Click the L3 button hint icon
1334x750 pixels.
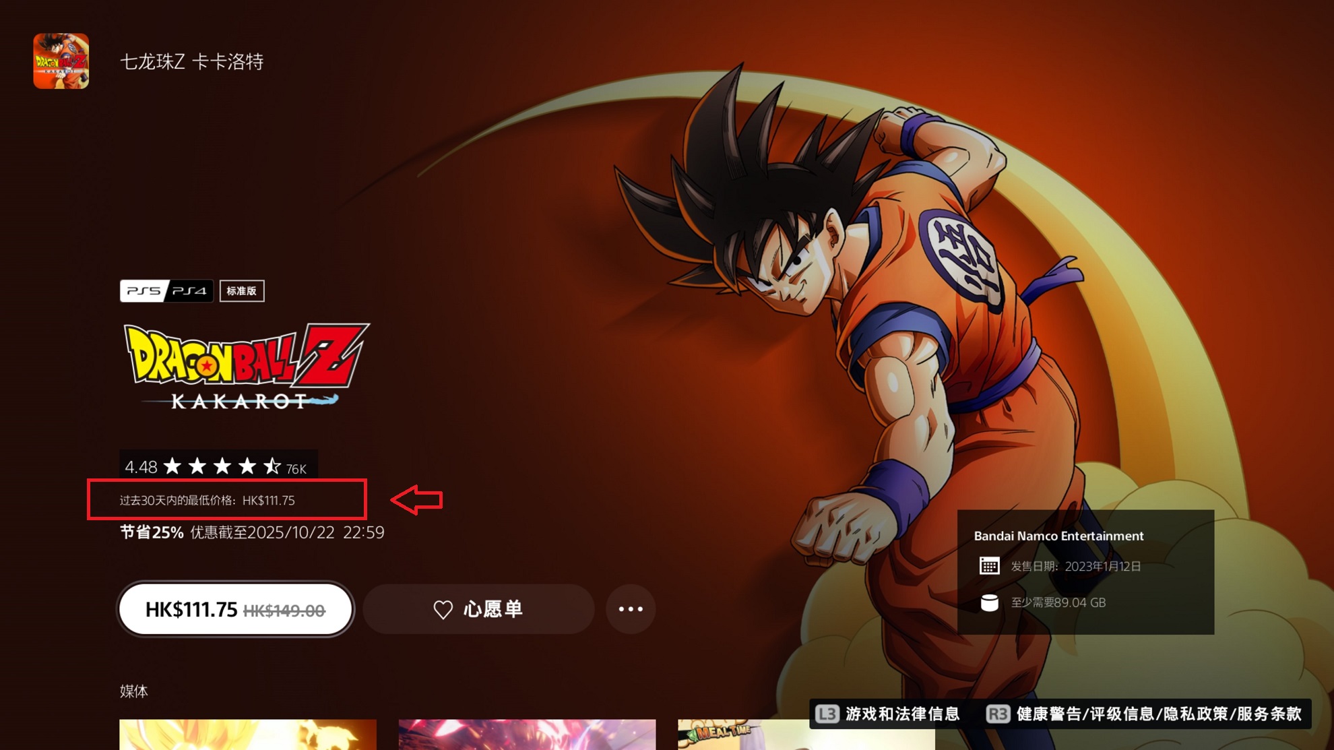(827, 714)
